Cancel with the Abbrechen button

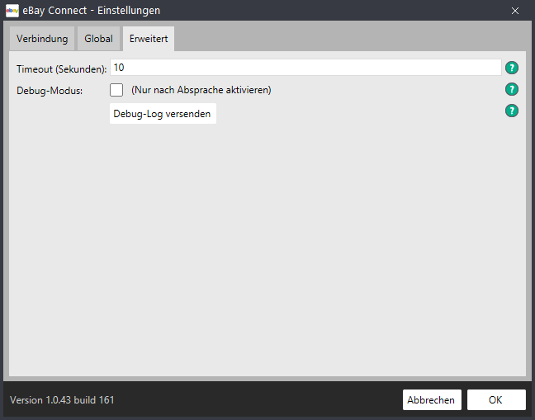432,399
